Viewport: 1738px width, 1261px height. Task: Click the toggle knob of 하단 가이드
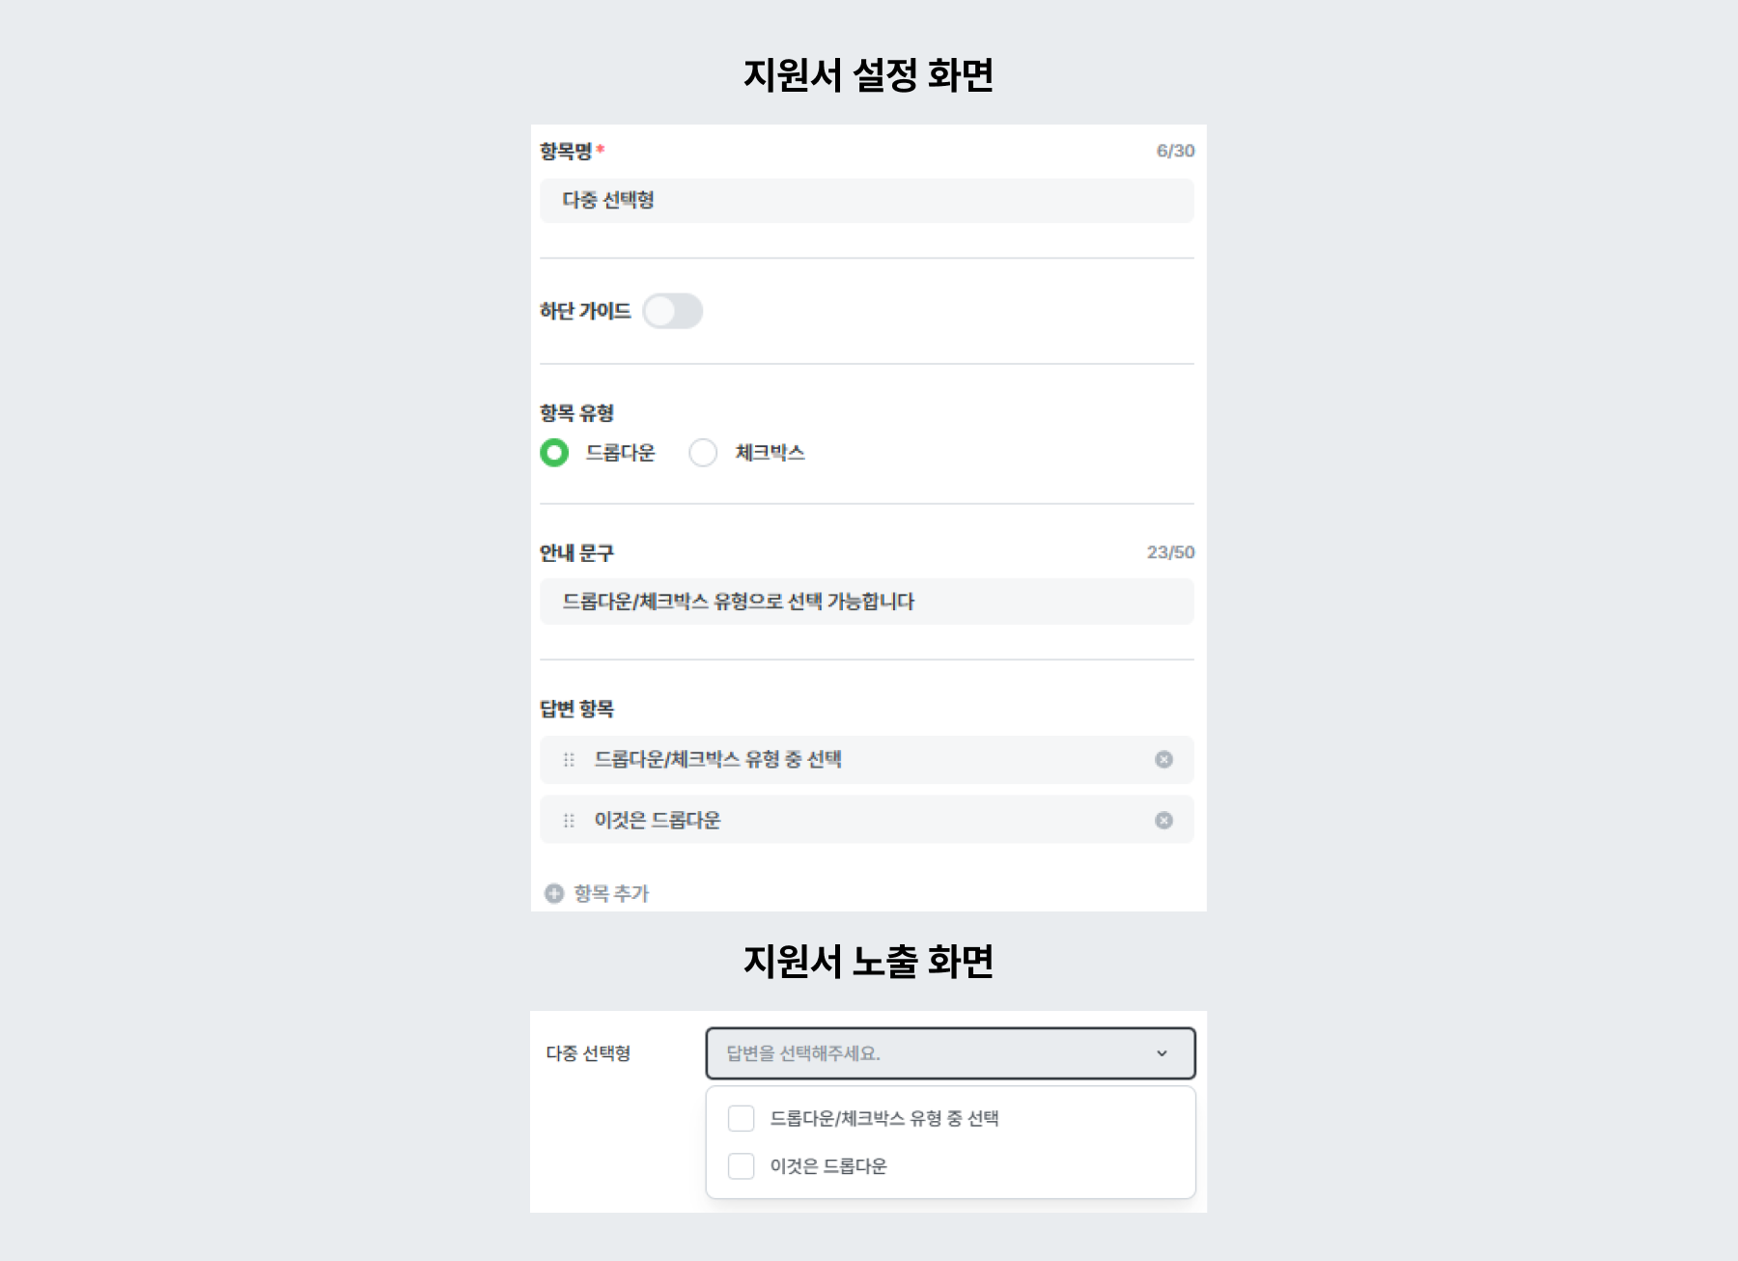(661, 311)
